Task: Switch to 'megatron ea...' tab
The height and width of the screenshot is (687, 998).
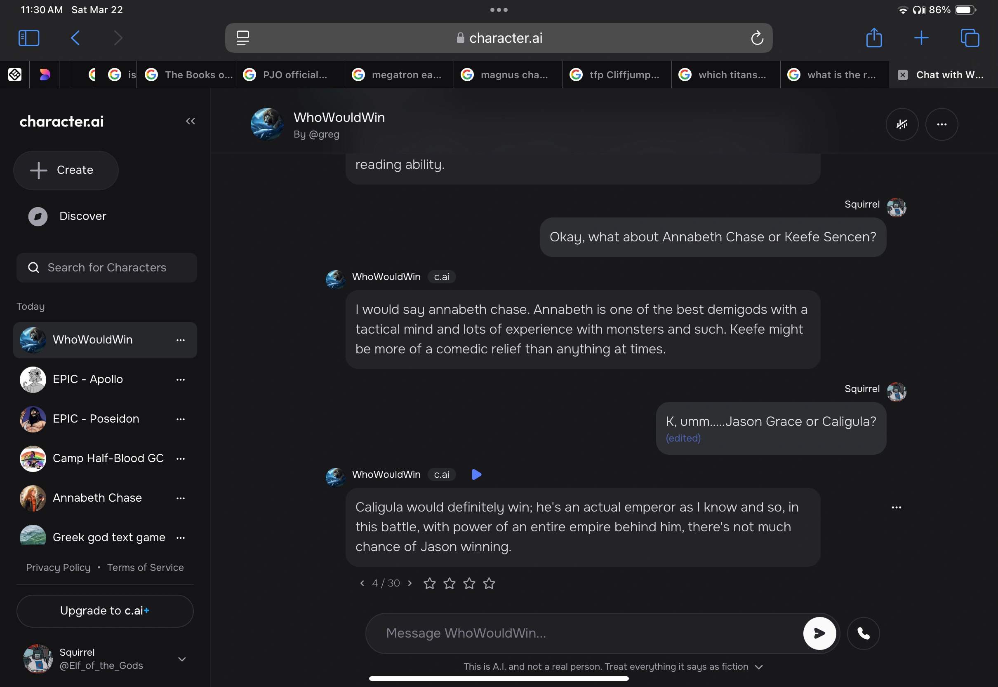Action: pos(399,75)
